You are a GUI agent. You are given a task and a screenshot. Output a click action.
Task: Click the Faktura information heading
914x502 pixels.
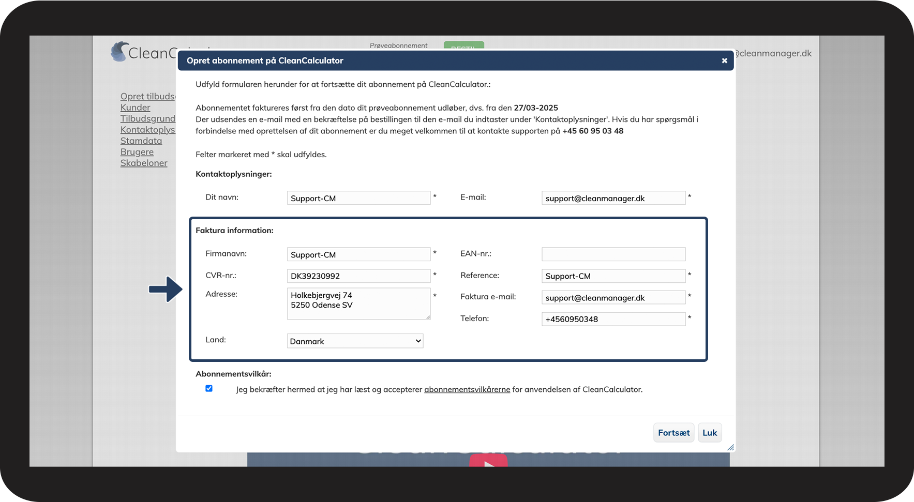234,230
